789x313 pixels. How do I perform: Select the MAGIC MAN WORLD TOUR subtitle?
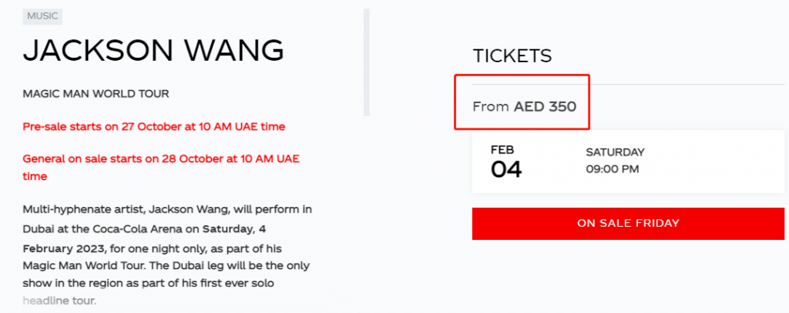click(x=96, y=94)
